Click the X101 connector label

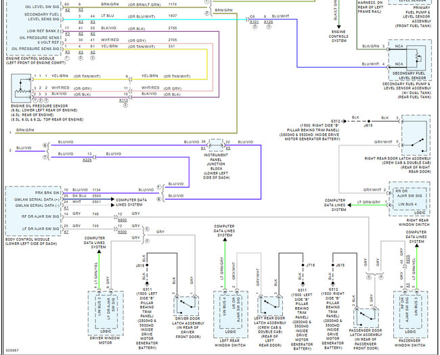tap(255, 22)
